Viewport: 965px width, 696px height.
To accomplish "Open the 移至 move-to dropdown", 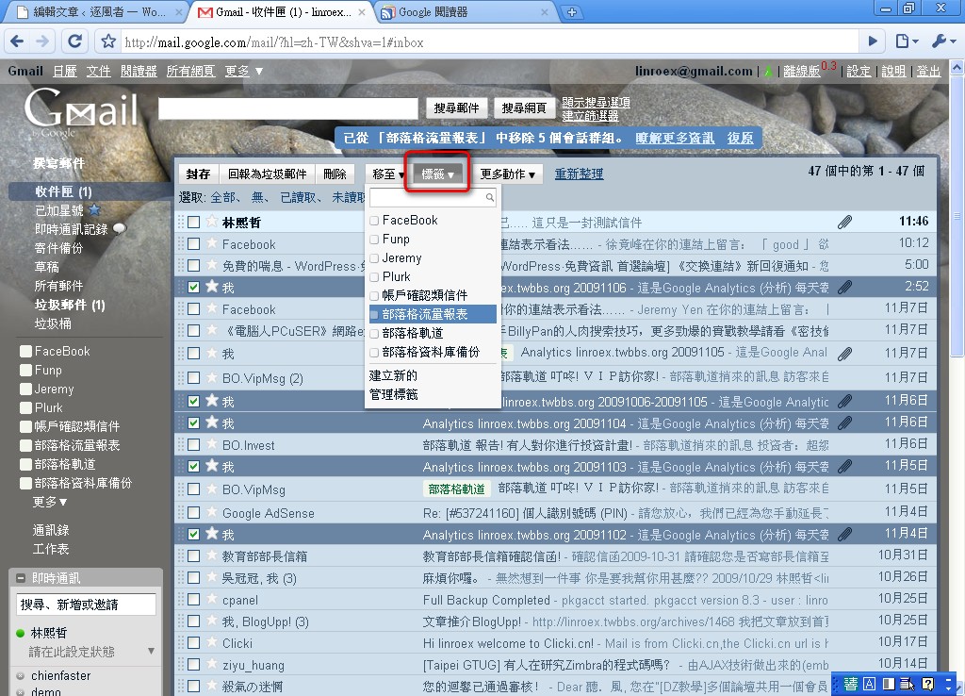I will point(387,174).
